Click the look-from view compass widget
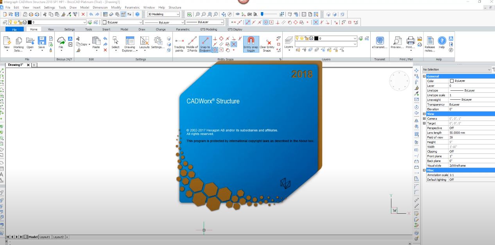This screenshot has height=245, width=495. click(399, 81)
